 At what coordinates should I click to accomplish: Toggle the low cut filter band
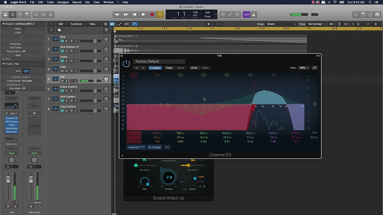coord(134,75)
